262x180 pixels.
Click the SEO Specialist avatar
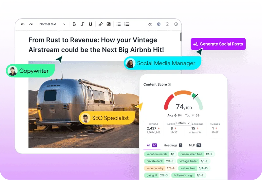[x=85, y=118]
